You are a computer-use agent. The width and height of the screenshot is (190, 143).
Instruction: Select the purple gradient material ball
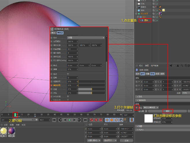[12, 131]
